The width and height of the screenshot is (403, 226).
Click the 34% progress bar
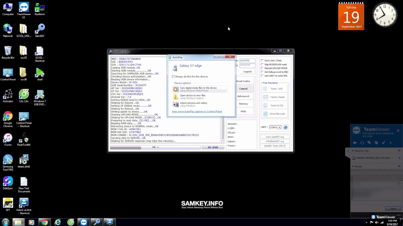155,147
